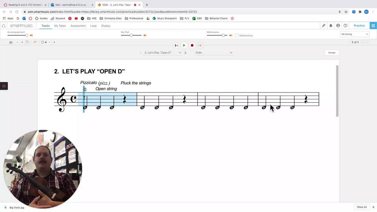Bookmark this page with the star icon

[x=346, y=12]
